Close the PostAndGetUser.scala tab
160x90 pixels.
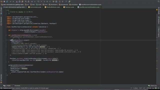(61, 7)
